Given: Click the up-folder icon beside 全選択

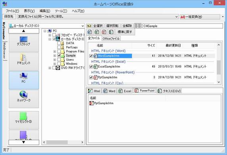Looking at the screenshot, I should pyautogui.click(x=89, y=26).
